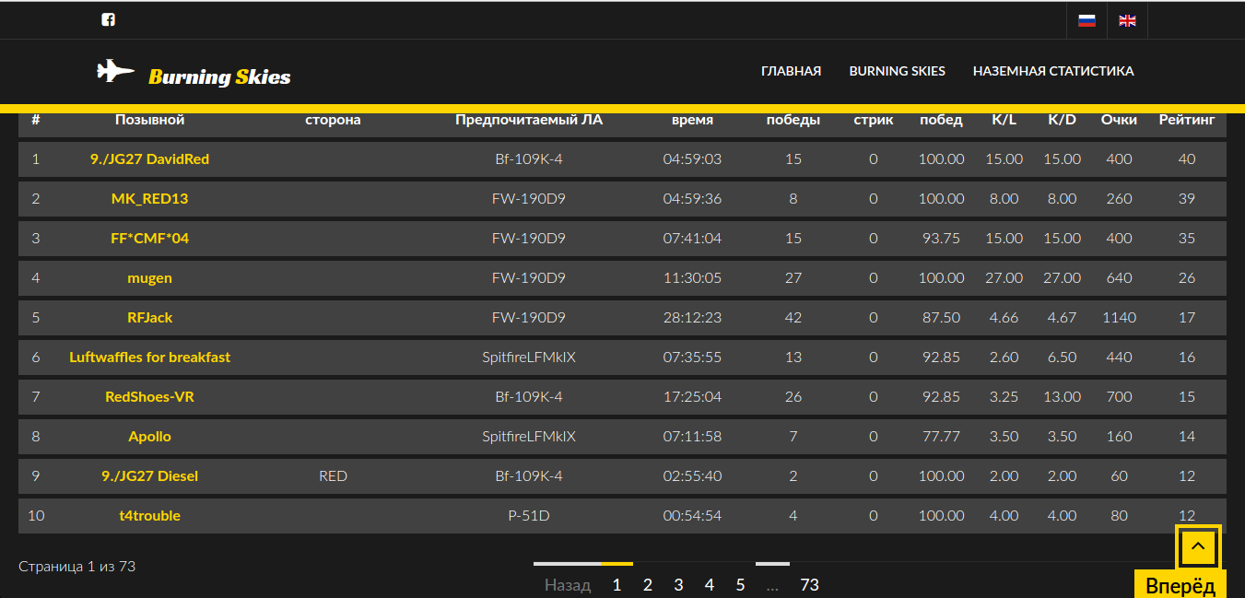Jump to last page 73
The image size is (1245, 598).
(x=810, y=584)
